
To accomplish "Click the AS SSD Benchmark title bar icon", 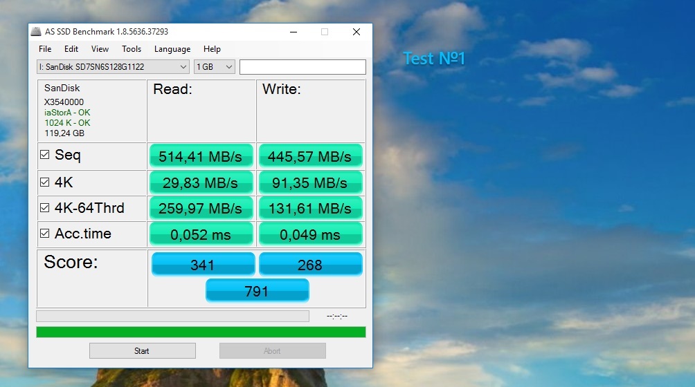I will 36,31.
